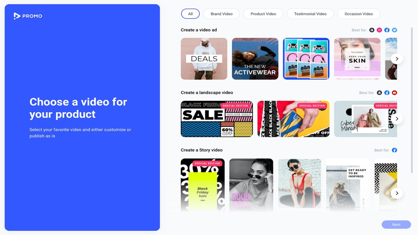Expand the video ad carousel with right arrow
Viewport: 418px width, 235px height.
(397, 58)
